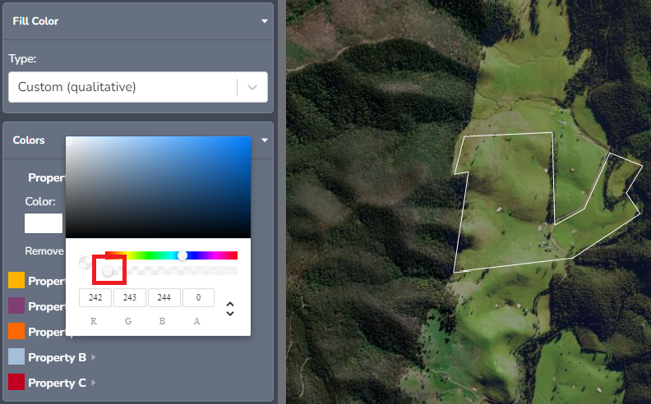Click the A alpha value input field
651x404 pixels.
pos(197,297)
